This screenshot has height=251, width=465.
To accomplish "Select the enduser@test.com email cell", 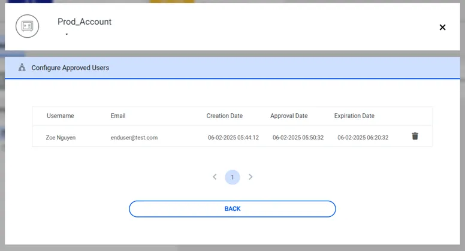I will pos(134,138).
